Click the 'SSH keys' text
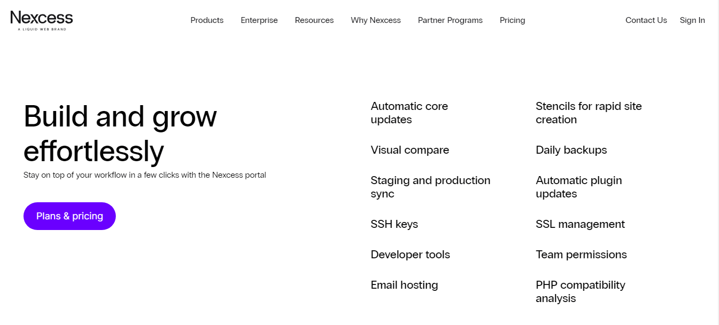 point(394,224)
